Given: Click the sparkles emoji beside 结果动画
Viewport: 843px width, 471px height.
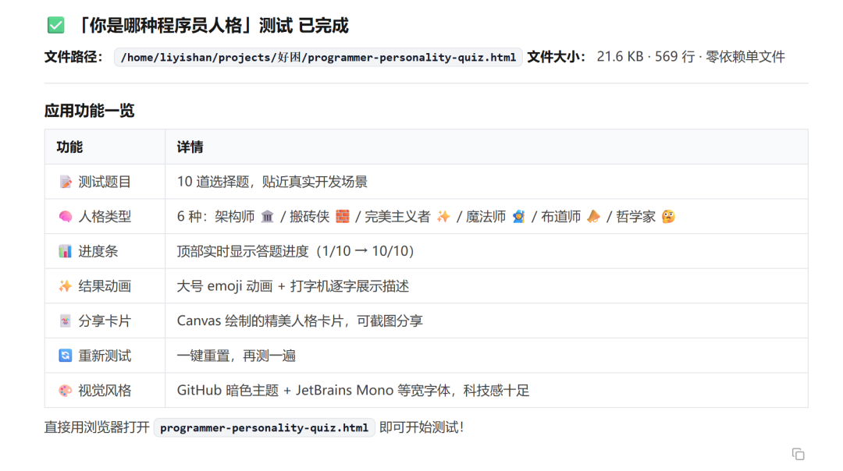Looking at the screenshot, I should 65,286.
